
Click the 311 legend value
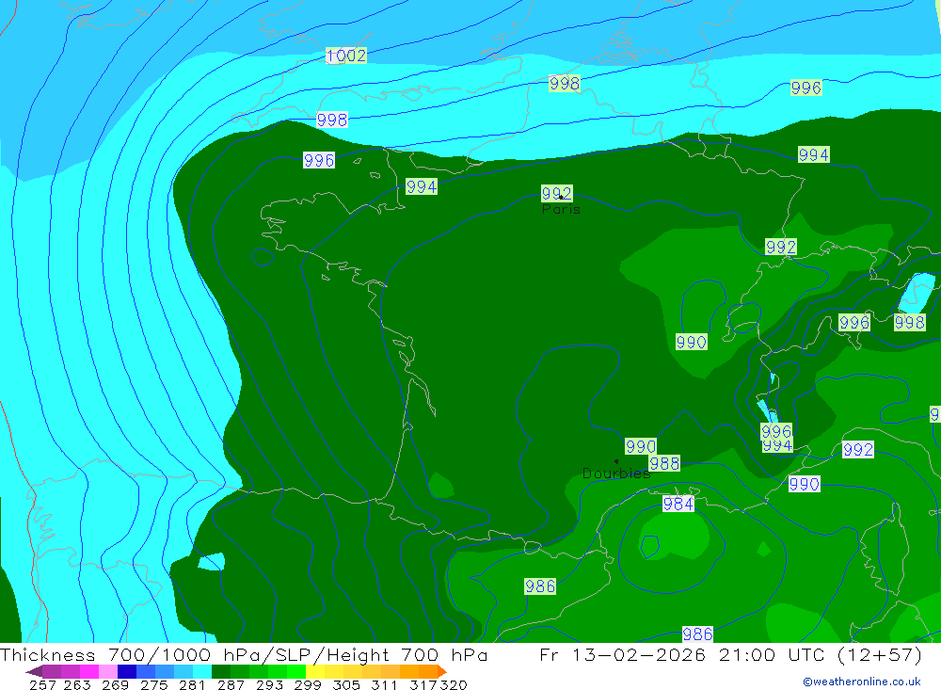click(384, 685)
